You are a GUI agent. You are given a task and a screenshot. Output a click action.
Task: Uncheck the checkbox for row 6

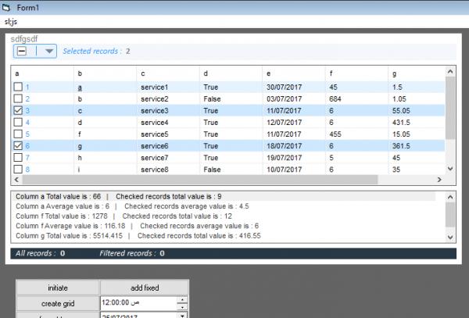click(x=18, y=145)
